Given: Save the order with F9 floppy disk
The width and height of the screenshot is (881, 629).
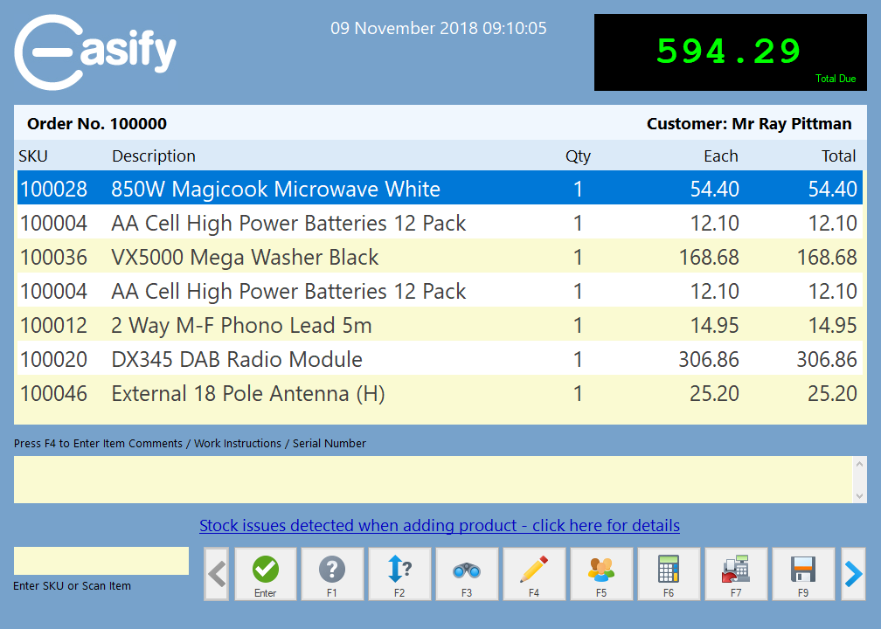Looking at the screenshot, I should pos(803,573).
